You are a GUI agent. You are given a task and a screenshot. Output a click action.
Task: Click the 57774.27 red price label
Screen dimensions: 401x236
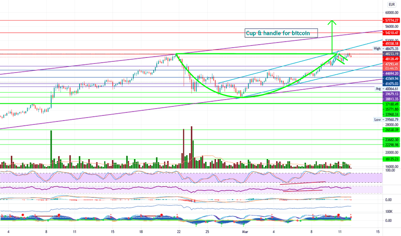391,21
